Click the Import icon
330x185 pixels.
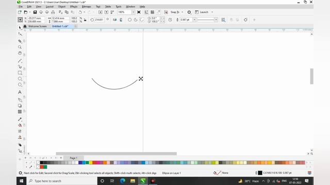coord(101,12)
